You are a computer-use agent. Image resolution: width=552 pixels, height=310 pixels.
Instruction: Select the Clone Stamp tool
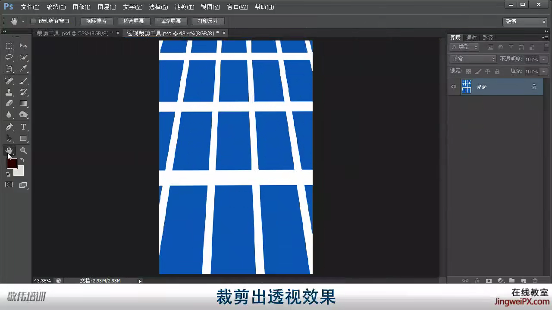click(9, 92)
